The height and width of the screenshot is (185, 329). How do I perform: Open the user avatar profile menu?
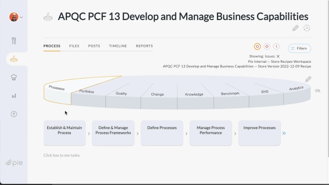pyautogui.click(x=14, y=17)
